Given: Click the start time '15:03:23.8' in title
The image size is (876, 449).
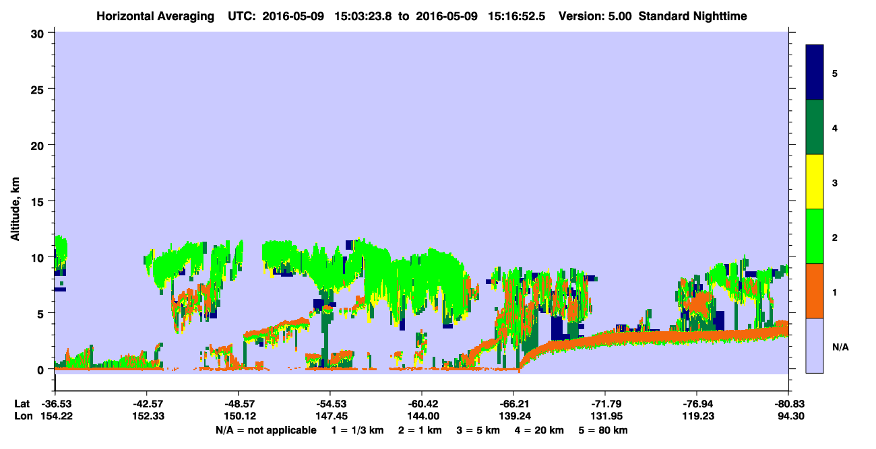Looking at the screenshot, I should coord(363,15).
